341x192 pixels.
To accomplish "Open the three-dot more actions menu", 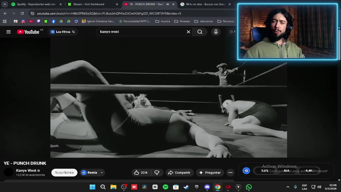I will pyautogui.click(x=230, y=173).
